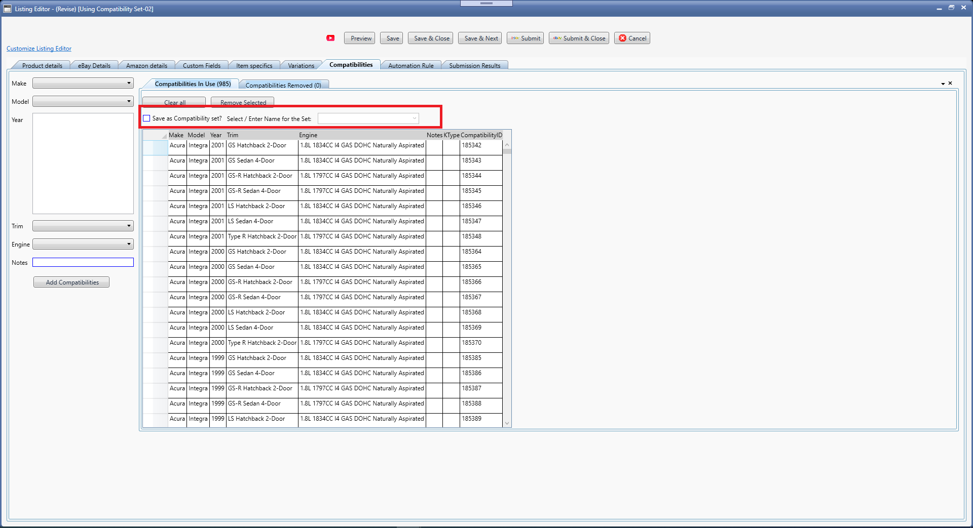973x528 pixels.
Task: Open Customize Listing Editor link
Action: (x=39, y=49)
